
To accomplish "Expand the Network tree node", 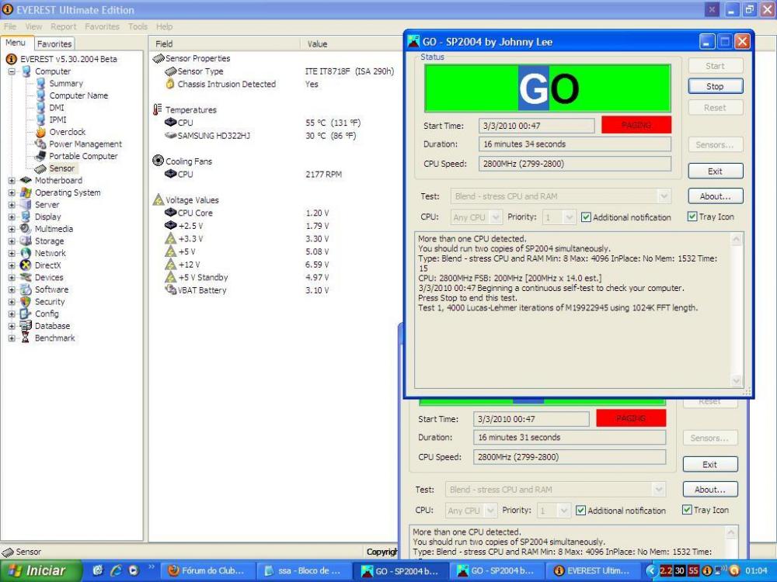I will pos(12,253).
